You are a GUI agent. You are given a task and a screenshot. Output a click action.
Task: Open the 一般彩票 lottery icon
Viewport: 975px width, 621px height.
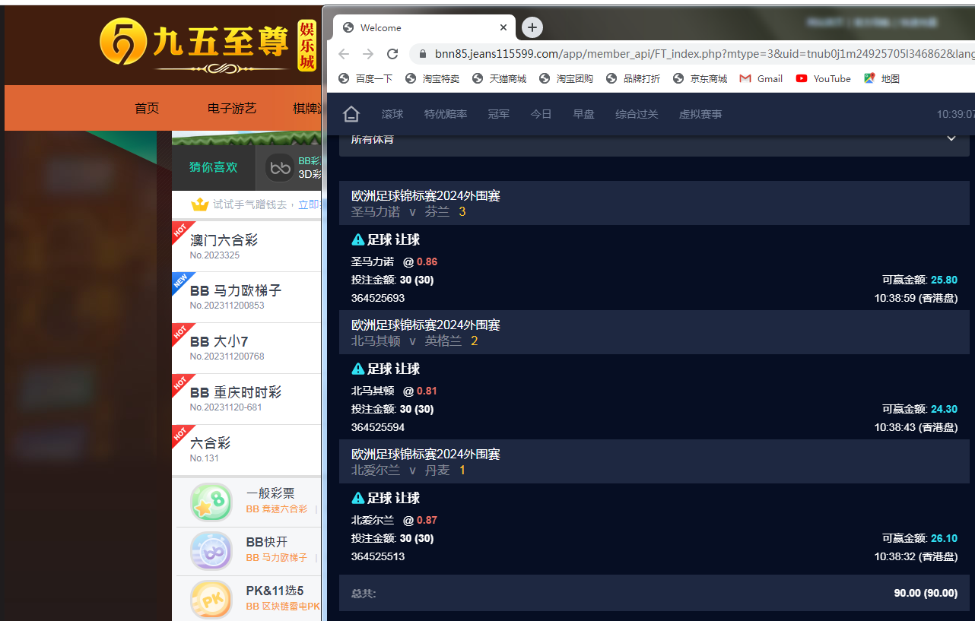click(x=211, y=502)
